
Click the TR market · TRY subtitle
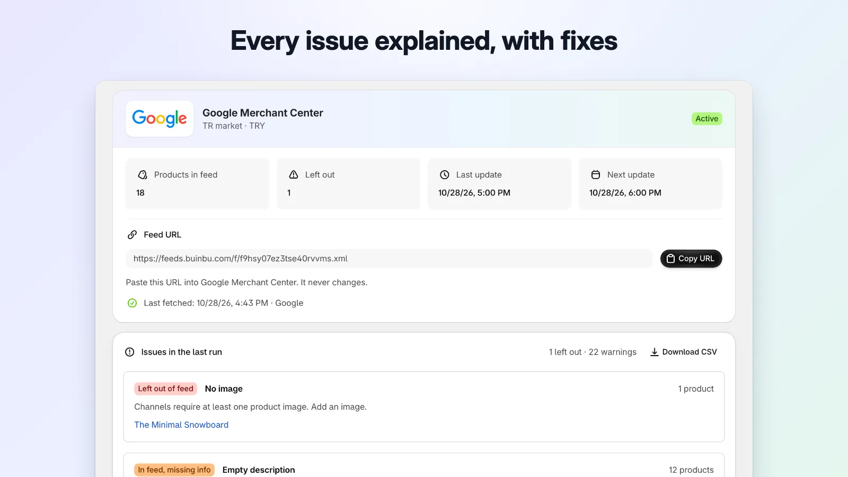point(234,126)
